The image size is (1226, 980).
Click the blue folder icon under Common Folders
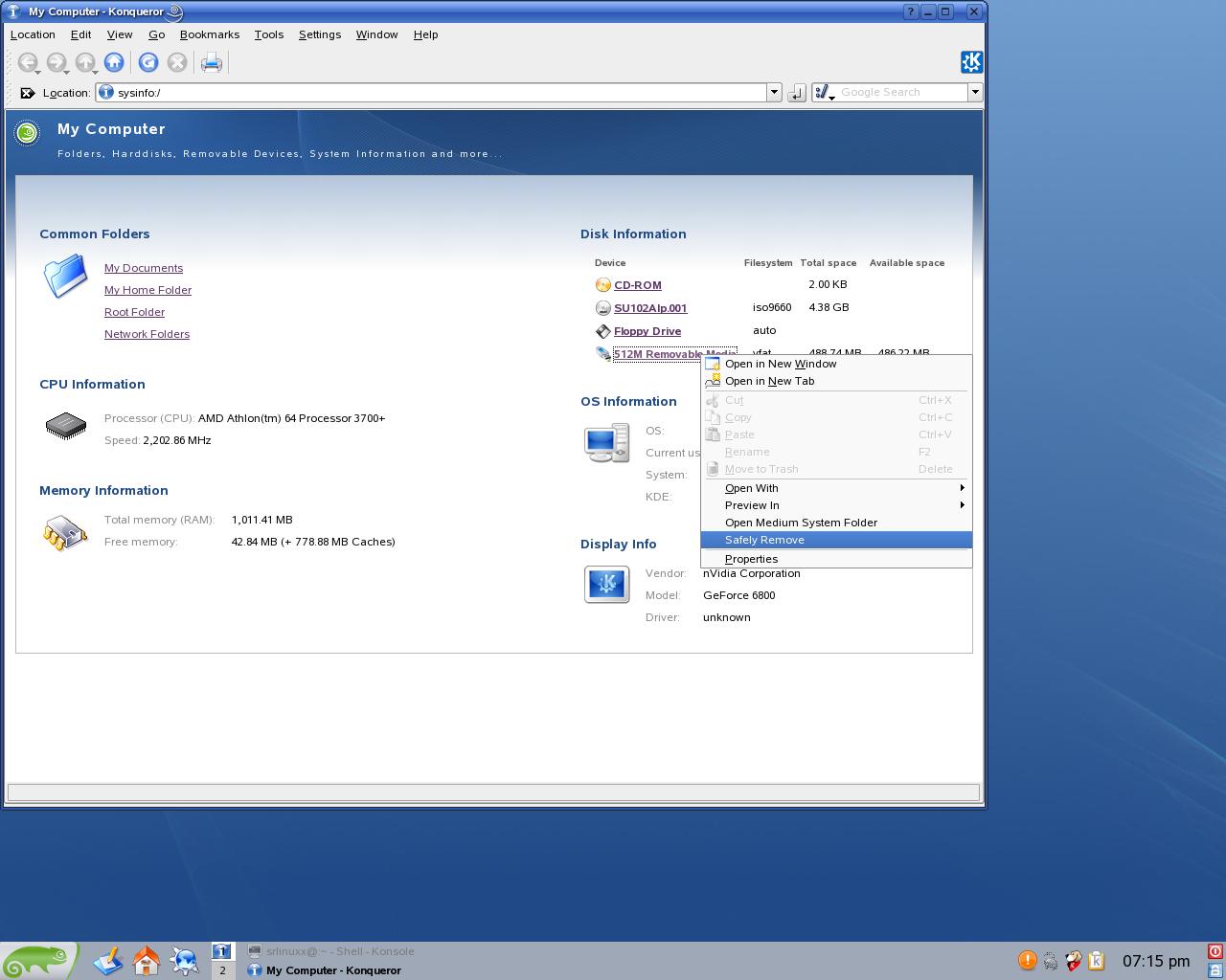pos(66,277)
